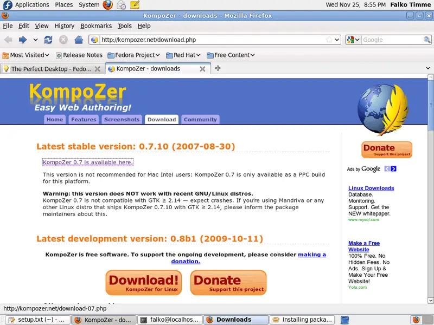Click the KompoZer 0.7 is available here link
The height and width of the screenshot is (325, 434).
pos(88,162)
